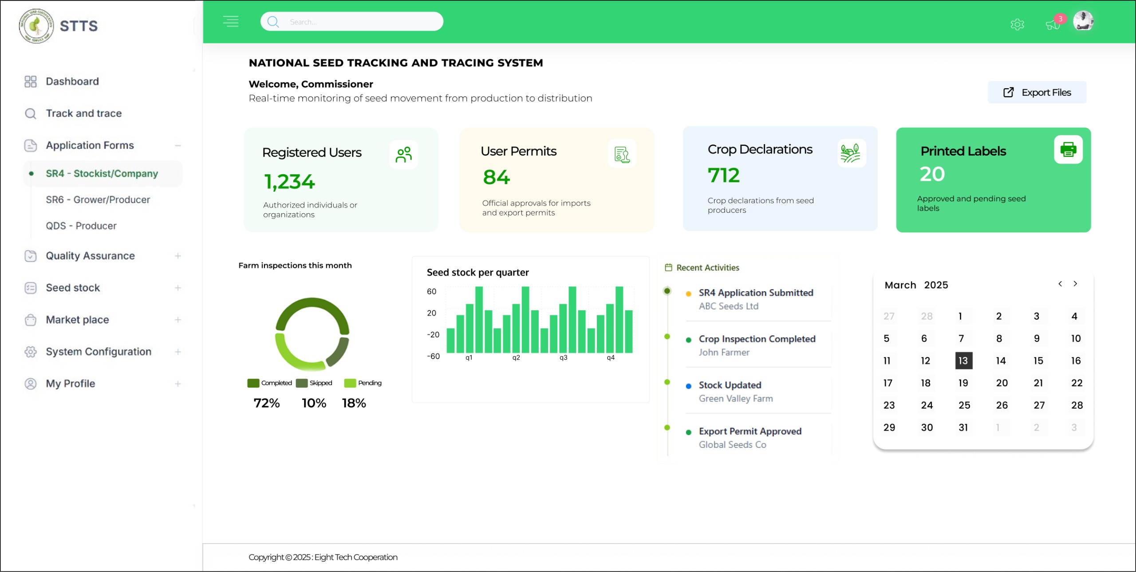Open the Track and trace page
This screenshot has height=572, width=1136.
83,114
